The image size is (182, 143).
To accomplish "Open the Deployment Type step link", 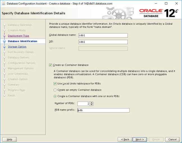I will 18,36.
